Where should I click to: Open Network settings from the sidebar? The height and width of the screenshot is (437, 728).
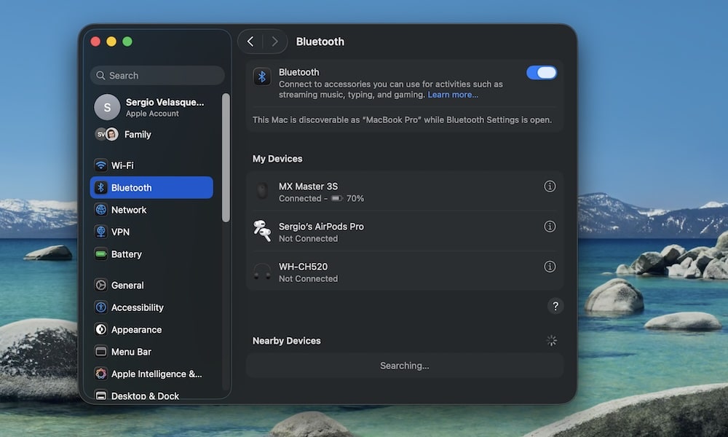[101, 210]
